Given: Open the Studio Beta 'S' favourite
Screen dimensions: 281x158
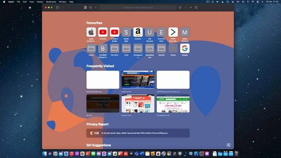Looking at the screenshot, I should (126, 32).
